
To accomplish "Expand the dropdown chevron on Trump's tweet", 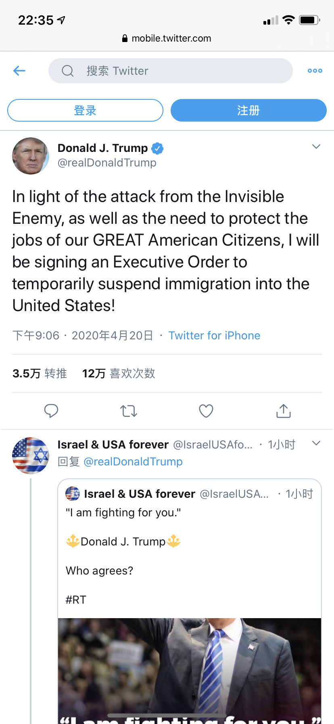I will [316, 146].
